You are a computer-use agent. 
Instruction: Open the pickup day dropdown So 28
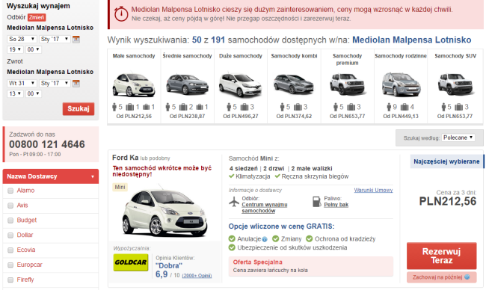click(x=22, y=39)
